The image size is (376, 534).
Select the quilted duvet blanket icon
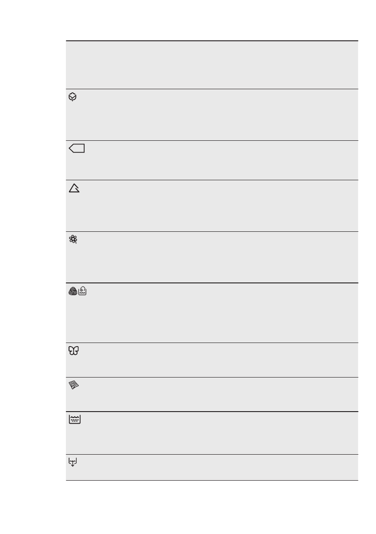click(x=73, y=385)
